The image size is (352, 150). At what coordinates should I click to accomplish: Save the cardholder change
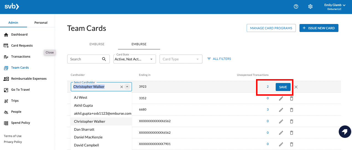pos(283,87)
